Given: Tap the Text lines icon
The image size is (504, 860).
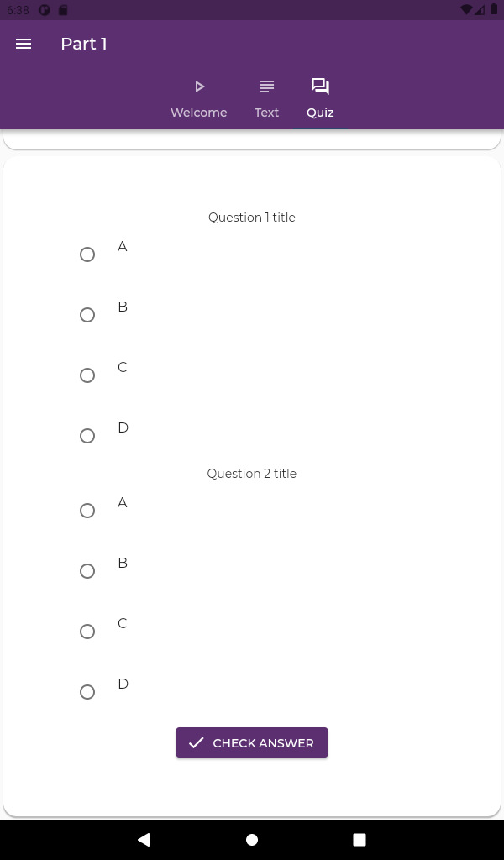Looking at the screenshot, I should pyautogui.click(x=266, y=87).
